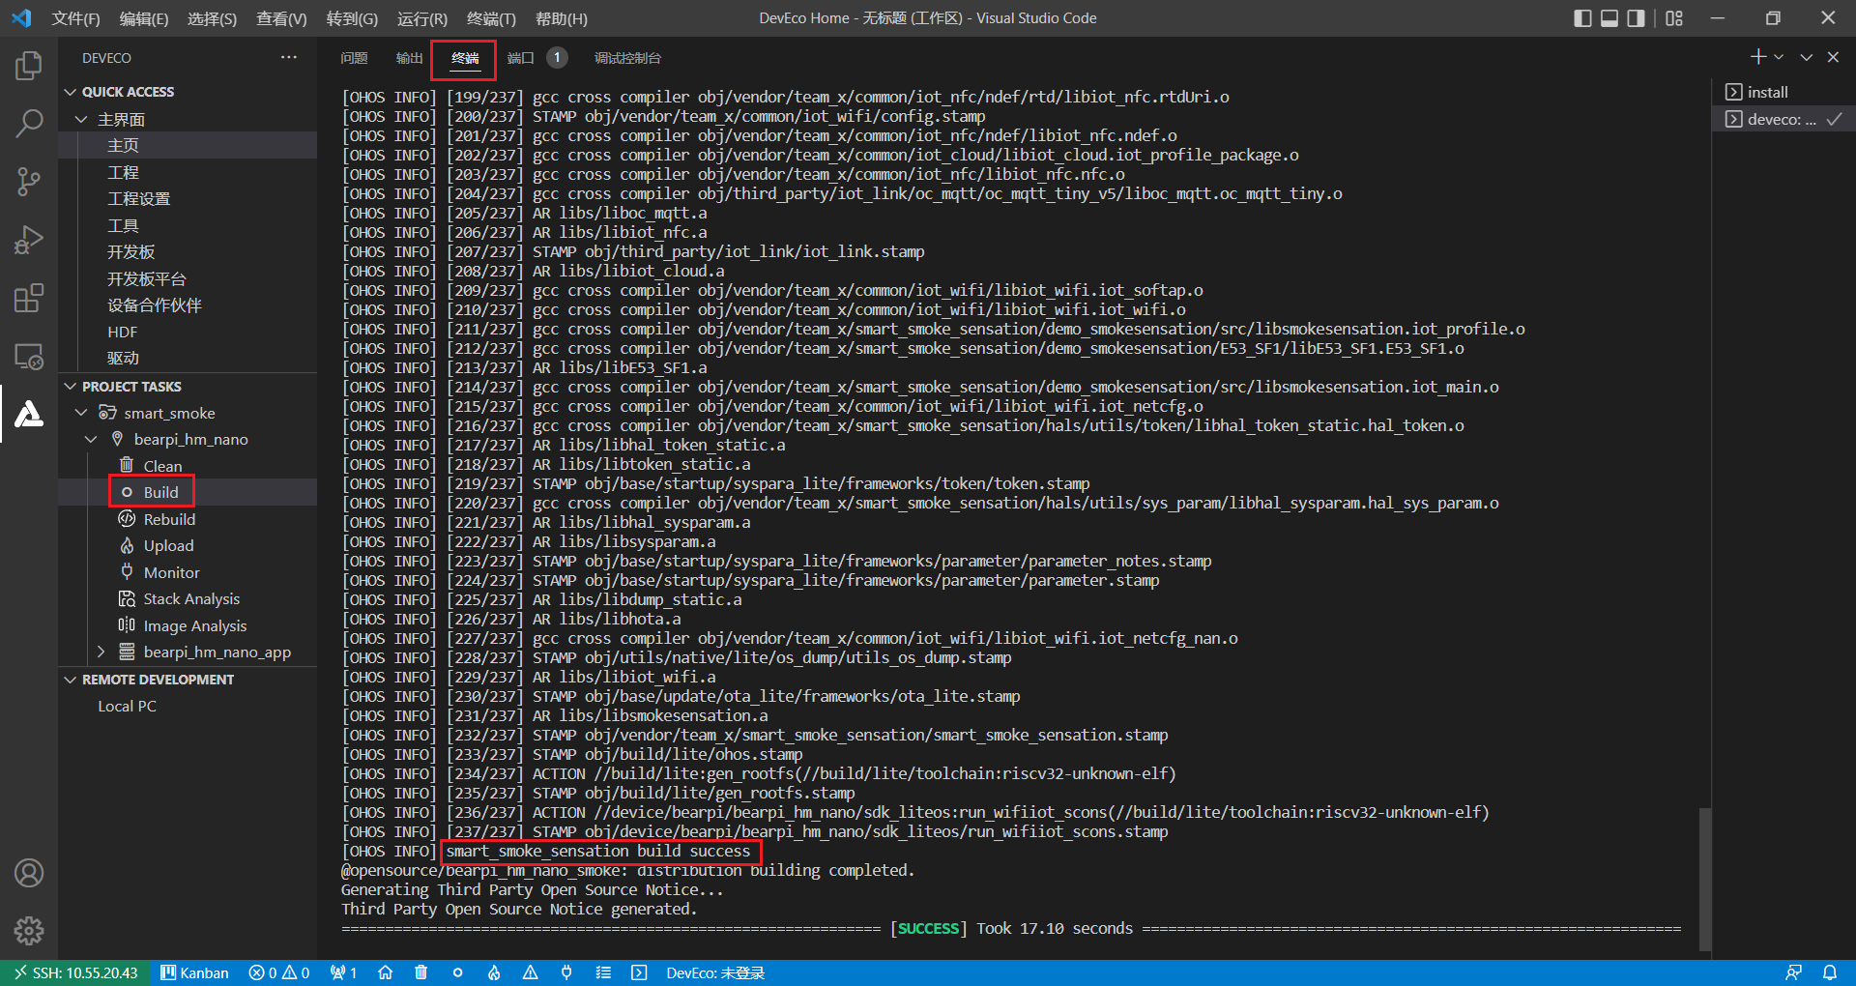This screenshot has width=1856, height=986.
Task: Open the Search view in activity bar
Action: click(29, 123)
